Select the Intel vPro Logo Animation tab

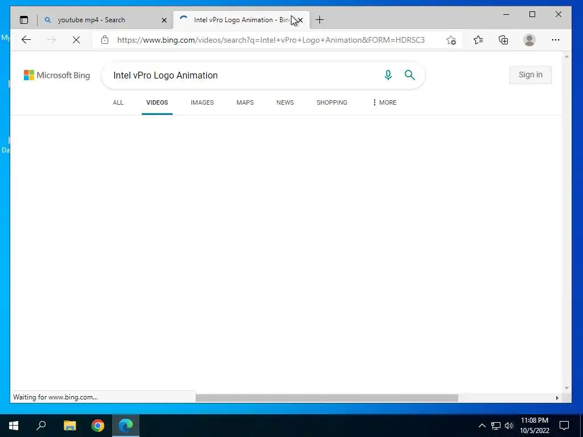(x=241, y=20)
